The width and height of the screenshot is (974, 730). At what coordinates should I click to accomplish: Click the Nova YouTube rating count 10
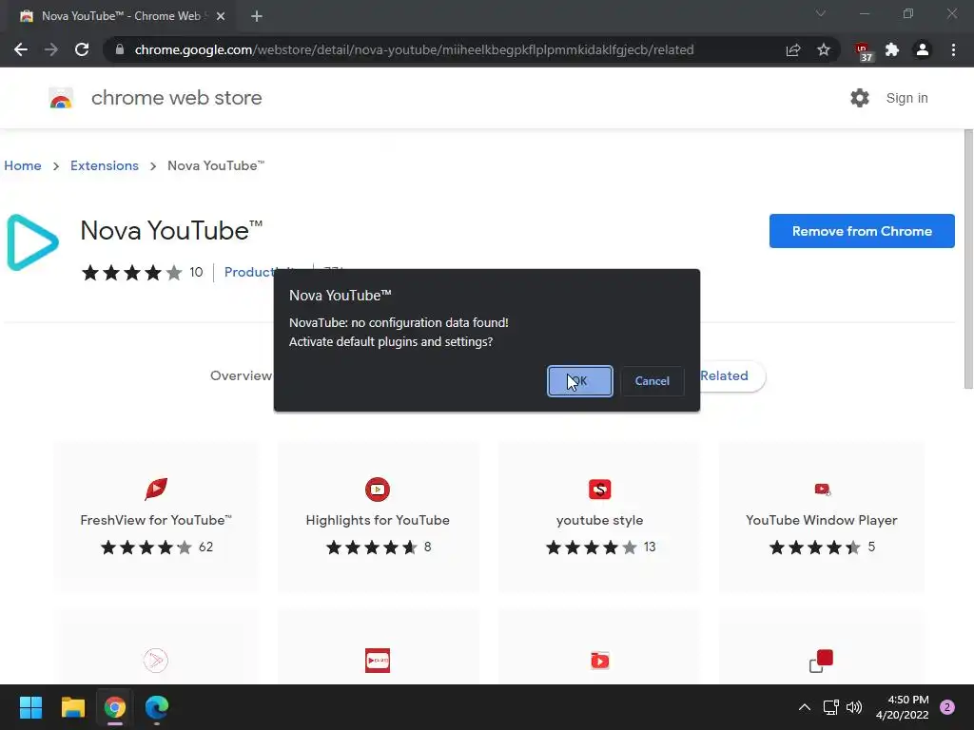click(196, 273)
